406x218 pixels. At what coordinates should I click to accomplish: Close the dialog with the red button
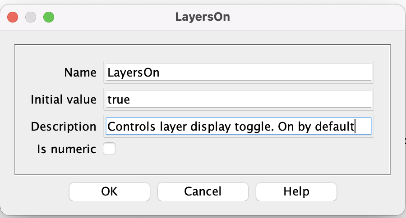(13, 17)
